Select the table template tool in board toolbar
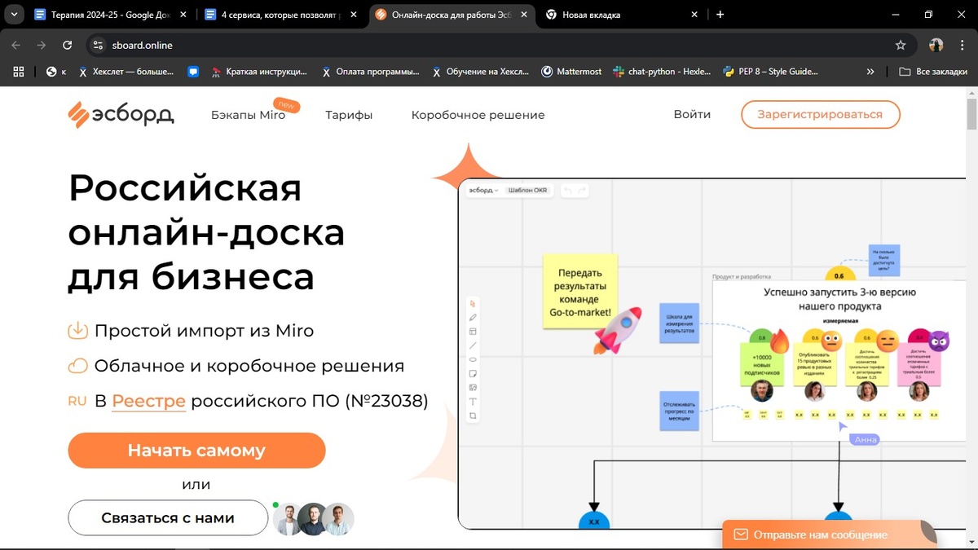The height and width of the screenshot is (550, 978). click(x=473, y=332)
